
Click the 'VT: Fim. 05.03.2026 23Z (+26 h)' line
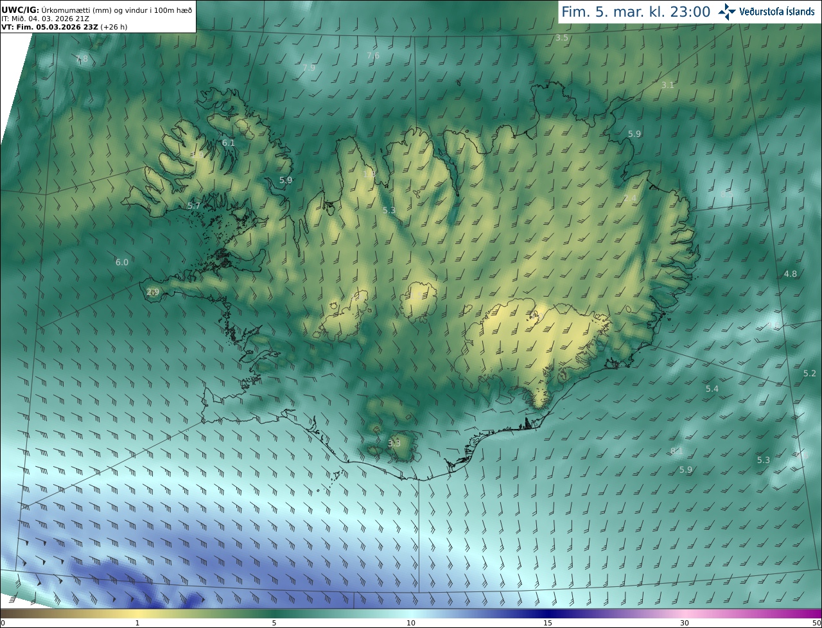[64, 27]
